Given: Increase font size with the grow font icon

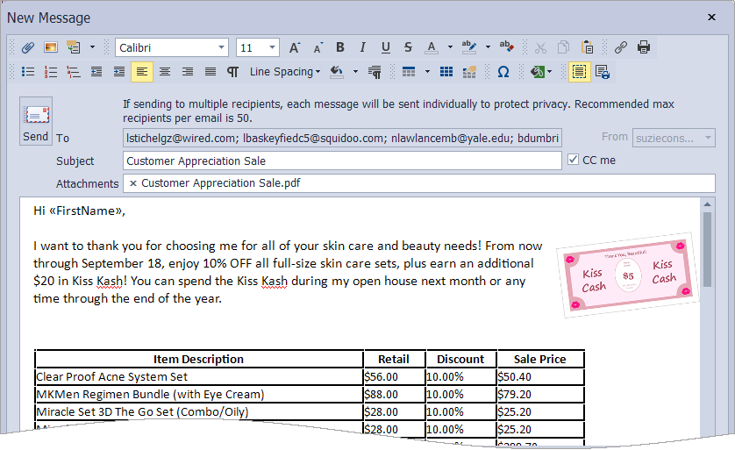Looking at the screenshot, I should [294, 47].
